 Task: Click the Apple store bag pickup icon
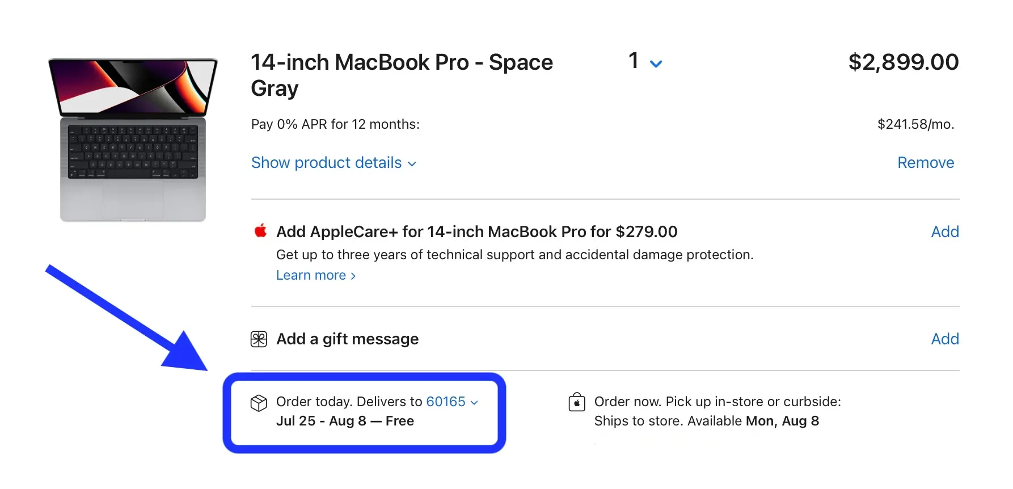(x=577, y=402)
